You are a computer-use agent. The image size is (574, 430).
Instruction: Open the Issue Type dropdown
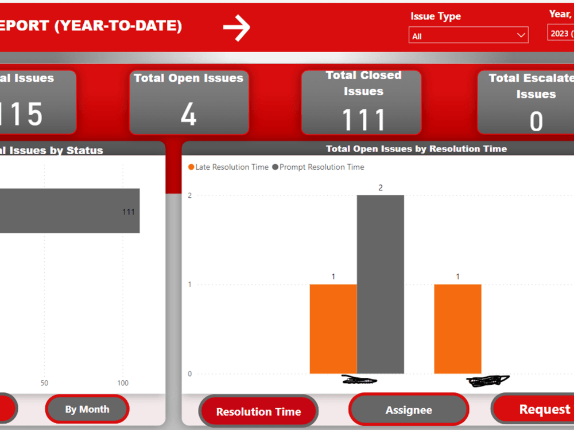pos(468,35)
